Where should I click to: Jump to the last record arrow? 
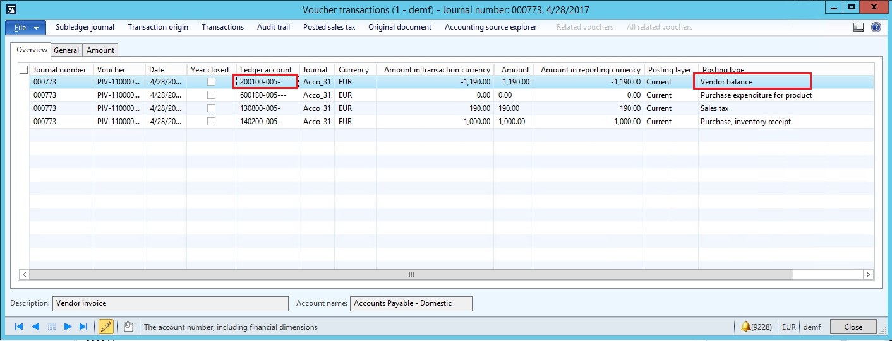83,327
